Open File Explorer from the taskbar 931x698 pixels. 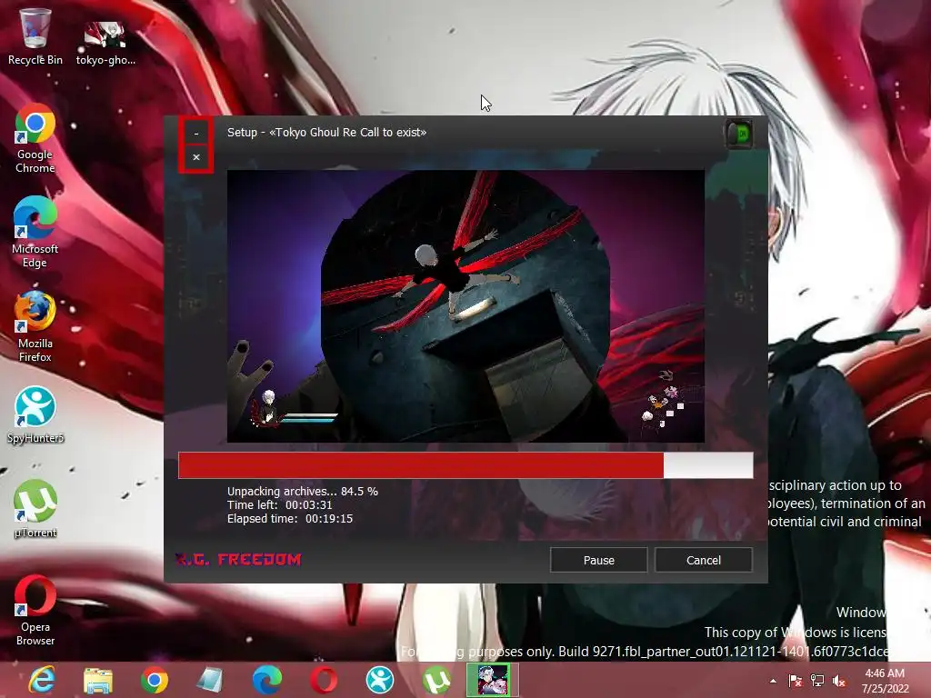98,680
